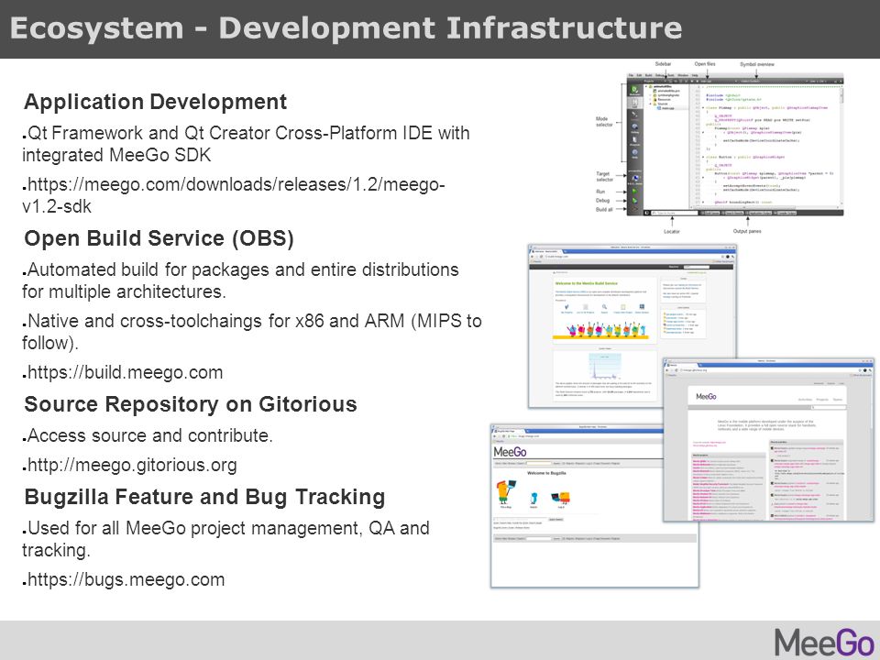Select the Open Build Service (OBS) heading
This screenshot has height=660, width=880.
coord(159,238)
